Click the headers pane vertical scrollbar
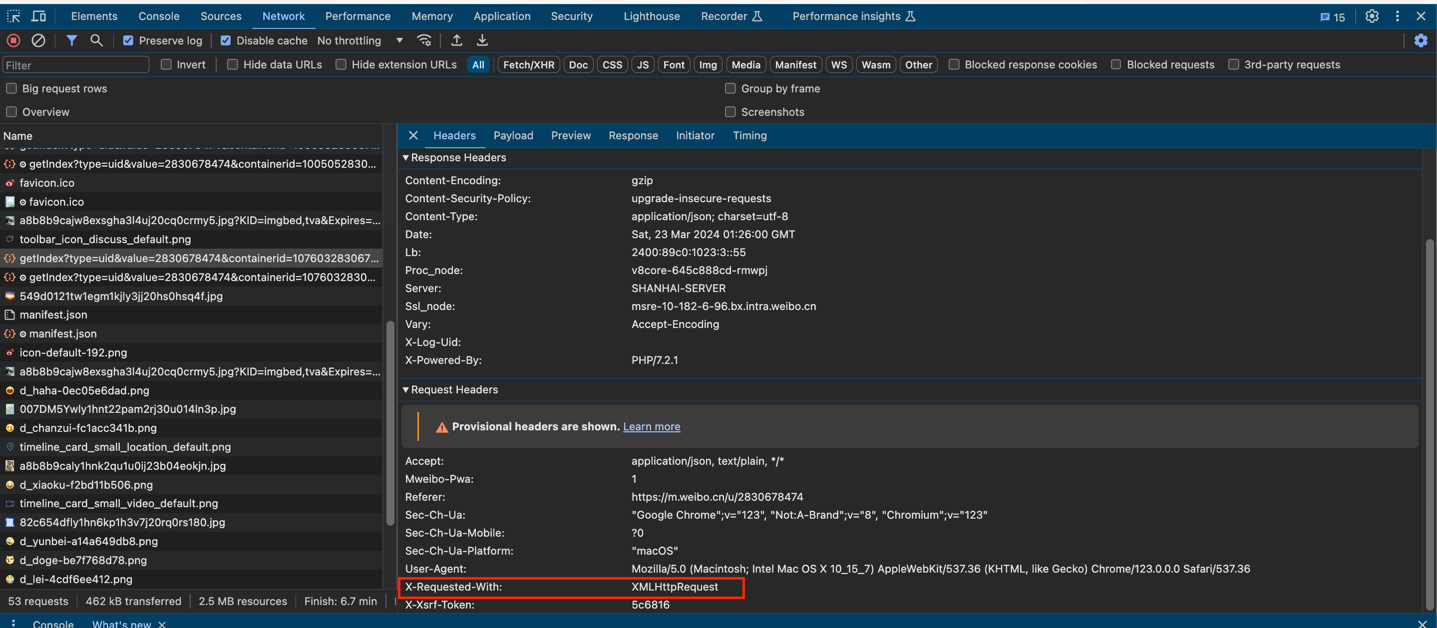Image resolution: width=1437 pixels, height=628 pixels. coord(1429,424)
